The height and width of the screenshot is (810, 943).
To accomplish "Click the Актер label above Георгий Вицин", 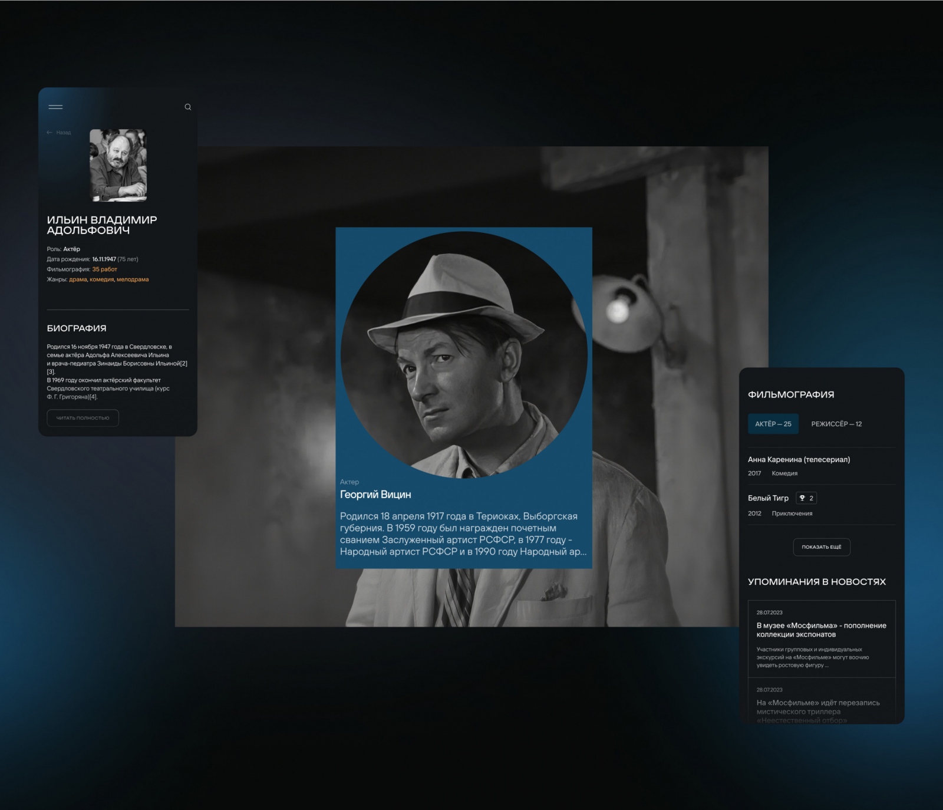I will (349, 482).
